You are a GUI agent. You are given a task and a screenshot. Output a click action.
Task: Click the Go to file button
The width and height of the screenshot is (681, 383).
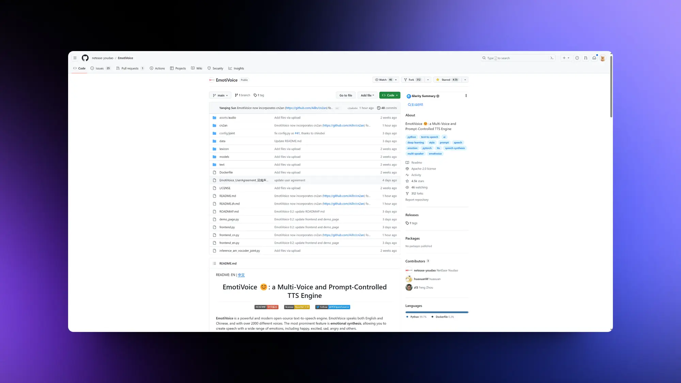pos(346,95)
